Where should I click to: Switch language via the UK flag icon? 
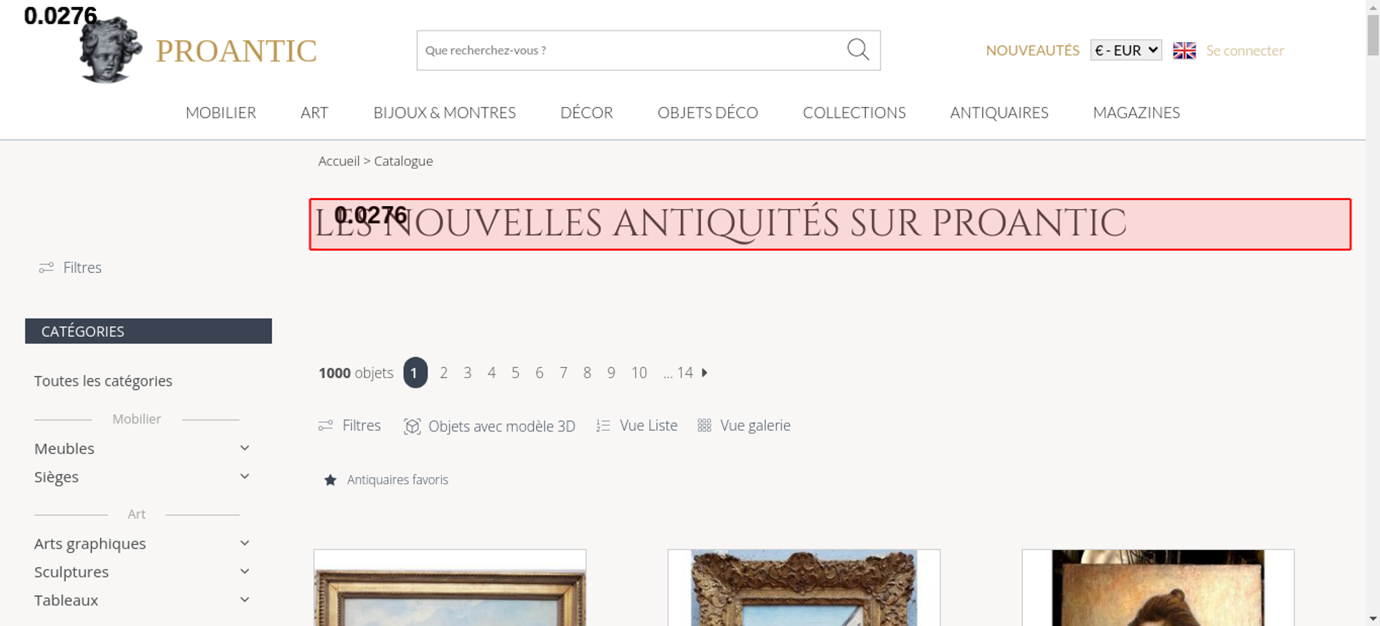1184,50
